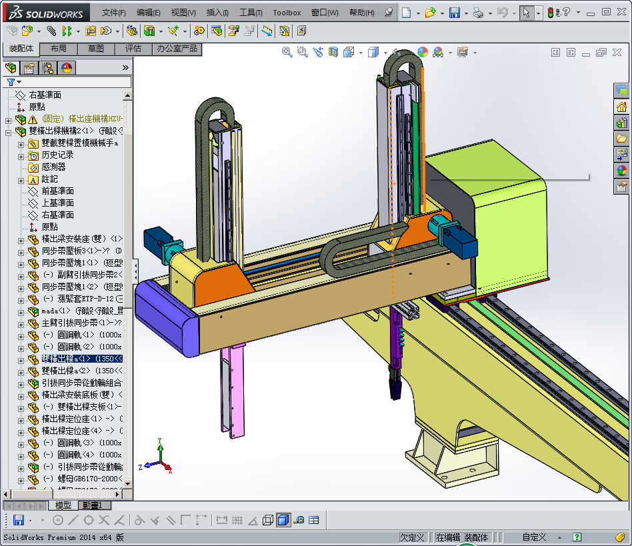Toggle the wireframe display style icon
This screenshot has width=632, height=546.
268,520
